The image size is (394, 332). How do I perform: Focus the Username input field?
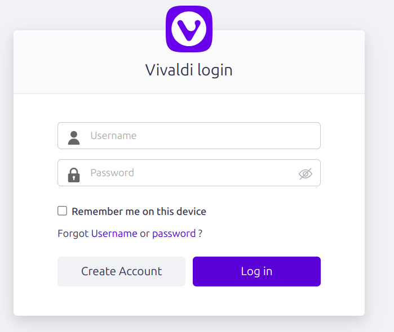pyautogui.click(x=189, y=136)
